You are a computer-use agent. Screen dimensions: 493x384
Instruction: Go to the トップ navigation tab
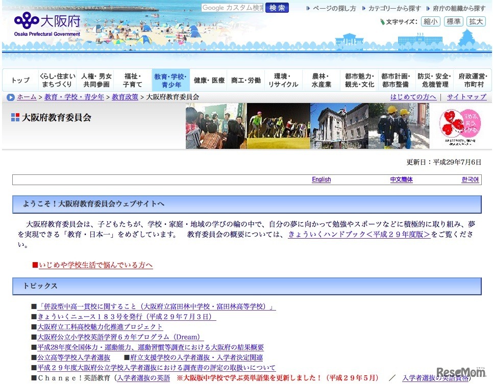click(20, 81)
